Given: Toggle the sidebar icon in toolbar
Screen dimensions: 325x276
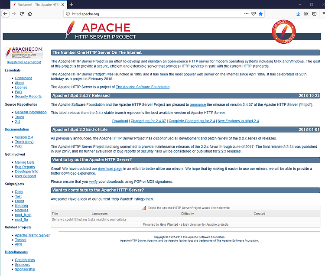Looking at the screenshot, I should pyautogui.click(x=314, y=14).
